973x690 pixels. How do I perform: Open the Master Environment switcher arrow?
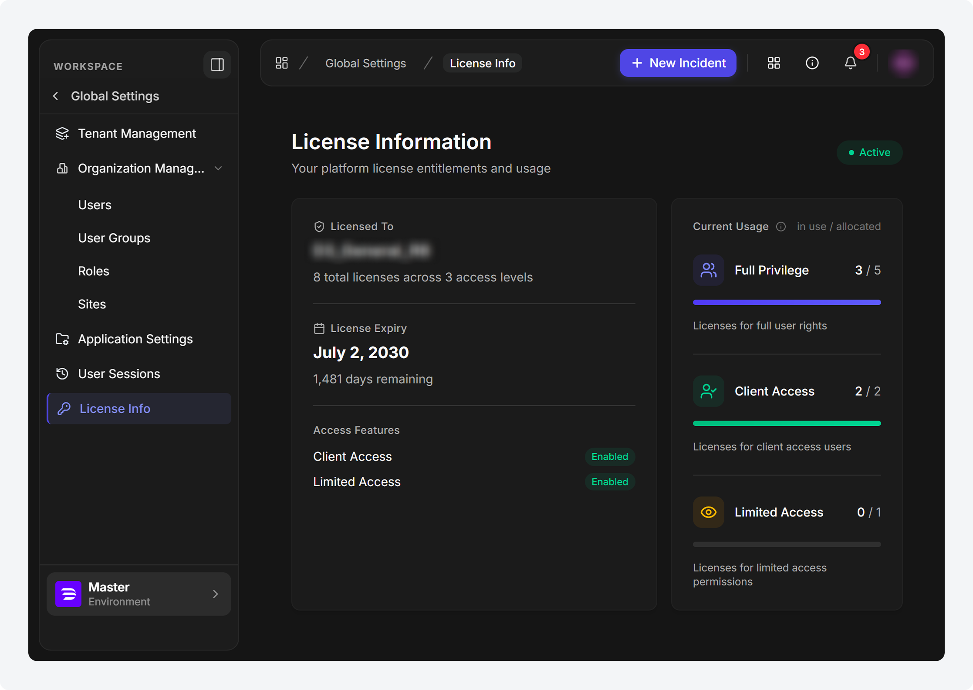tap(216, 594)
